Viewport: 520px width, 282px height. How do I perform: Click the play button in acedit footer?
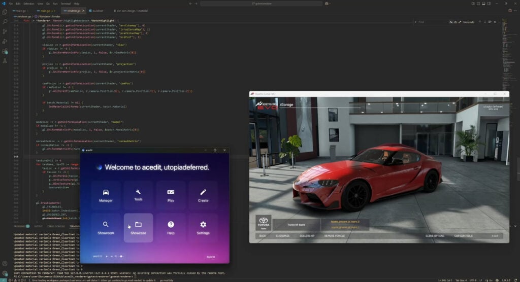pos(107,257)
